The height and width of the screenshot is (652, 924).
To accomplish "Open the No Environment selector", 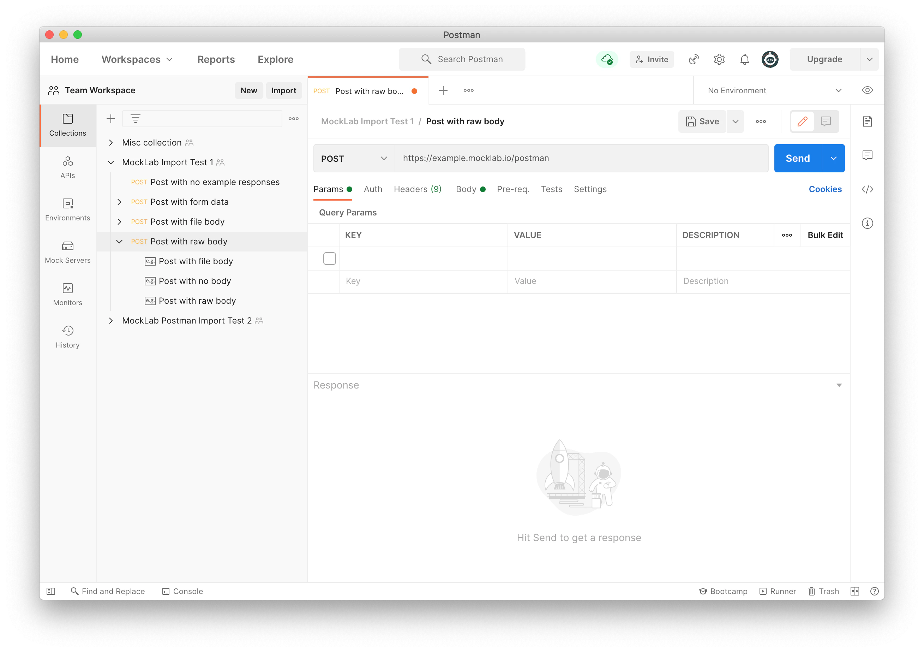I will tap(774, 91).
